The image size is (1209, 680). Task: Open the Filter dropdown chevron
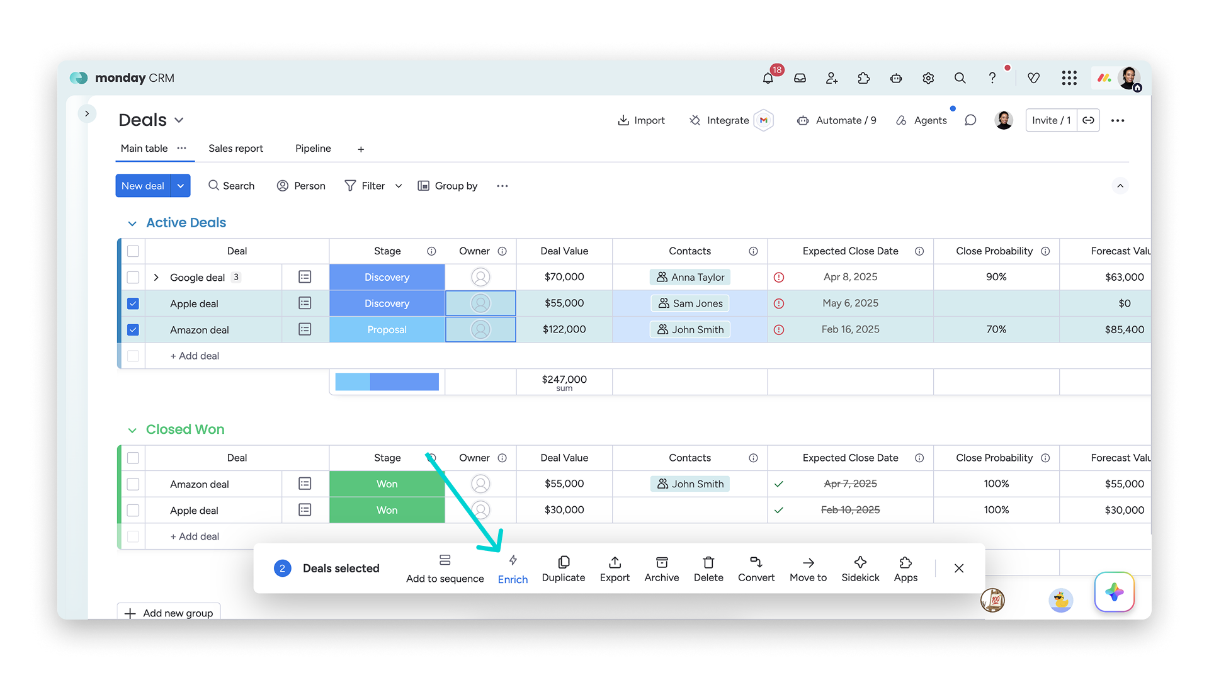coord(399,186)
